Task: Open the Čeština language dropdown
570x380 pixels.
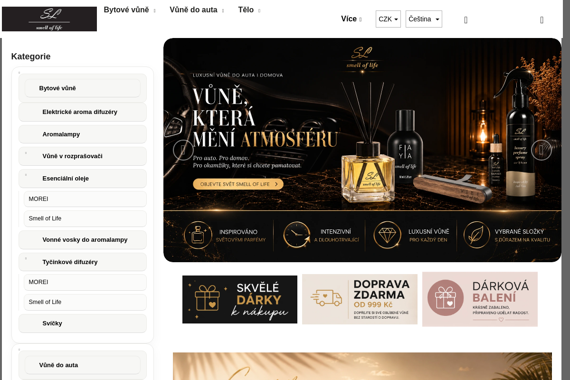Action: (424, 19)
